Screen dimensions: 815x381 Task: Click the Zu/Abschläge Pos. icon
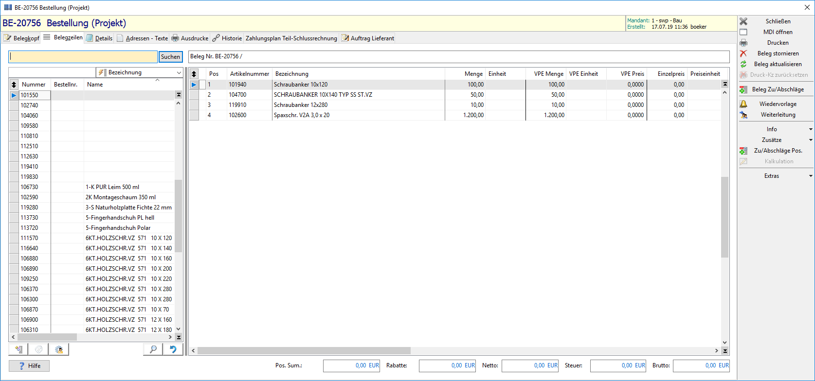(743, 151)
